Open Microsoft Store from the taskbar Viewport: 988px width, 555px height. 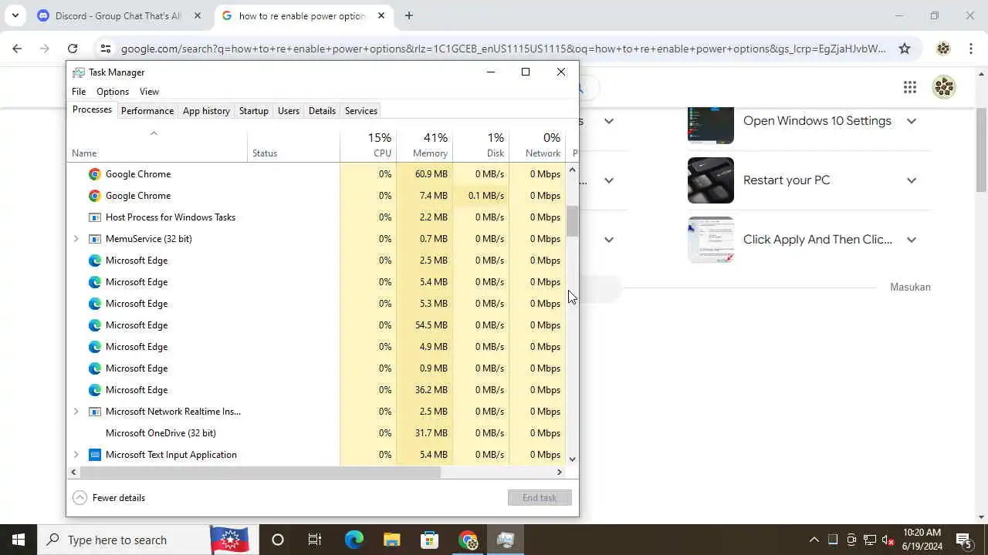pyautogui.click(x=429, y=540)
